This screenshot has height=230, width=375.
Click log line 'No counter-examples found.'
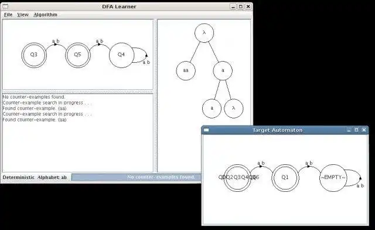click(x=34, y=97)
